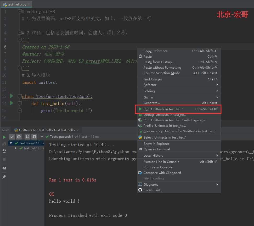This screenshot has width=254, height=226.
Task: Run 'Unittests in test_he...' from the context menu
Action: click(179, 109)
